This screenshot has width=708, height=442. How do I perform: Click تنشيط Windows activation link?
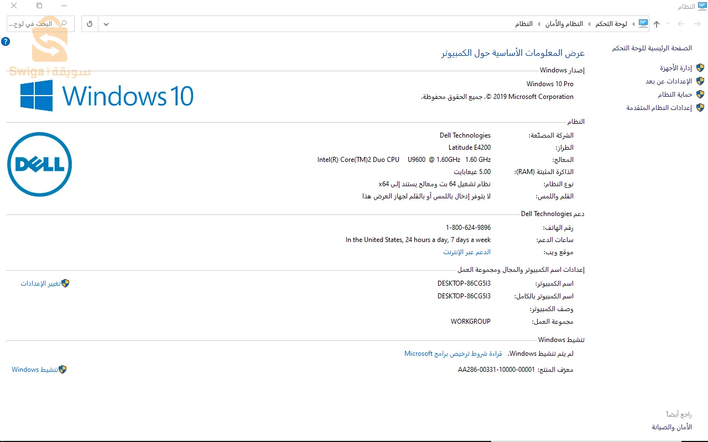35,370
